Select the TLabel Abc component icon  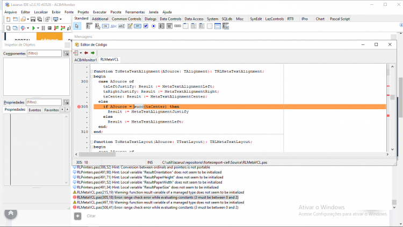(113, 26)
